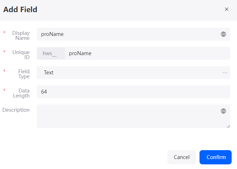Image resolution: width=237 pixels, height=169 pixels.
Task: Click globe icon inside the Description box
Action: (x=223, y=111)
